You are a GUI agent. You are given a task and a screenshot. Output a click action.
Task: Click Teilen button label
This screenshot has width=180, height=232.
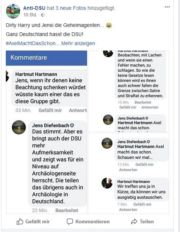click(147, 221)
